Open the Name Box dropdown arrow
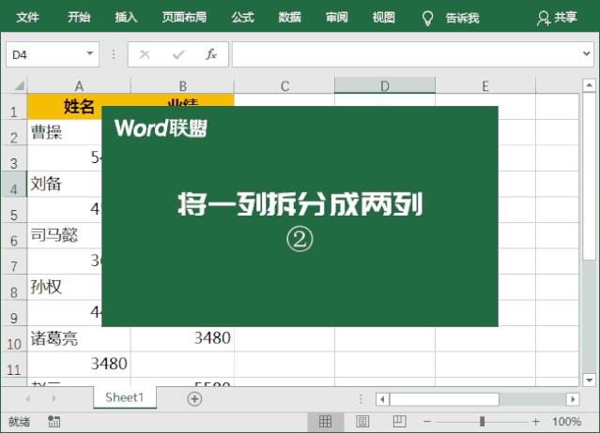 (x=90, y=54)
